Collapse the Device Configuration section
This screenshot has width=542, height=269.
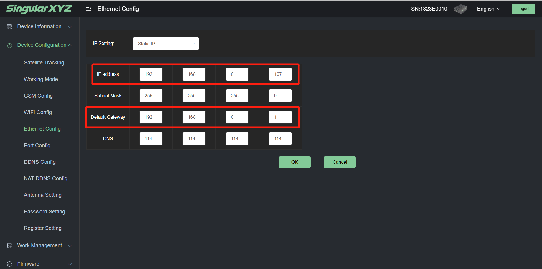[x=70, y=45]
